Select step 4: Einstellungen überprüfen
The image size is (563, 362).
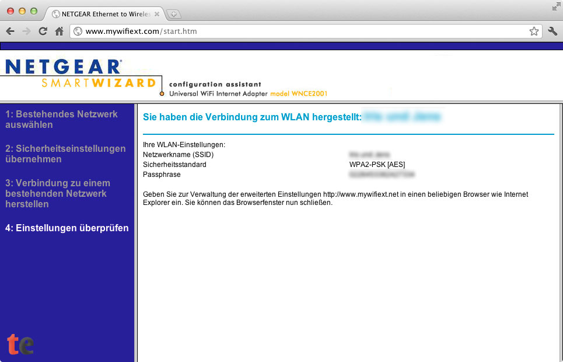click(x=67, y=228)
